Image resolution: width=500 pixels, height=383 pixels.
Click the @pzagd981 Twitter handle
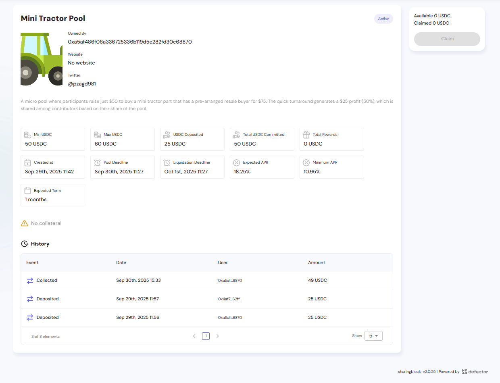coord(82,84)
